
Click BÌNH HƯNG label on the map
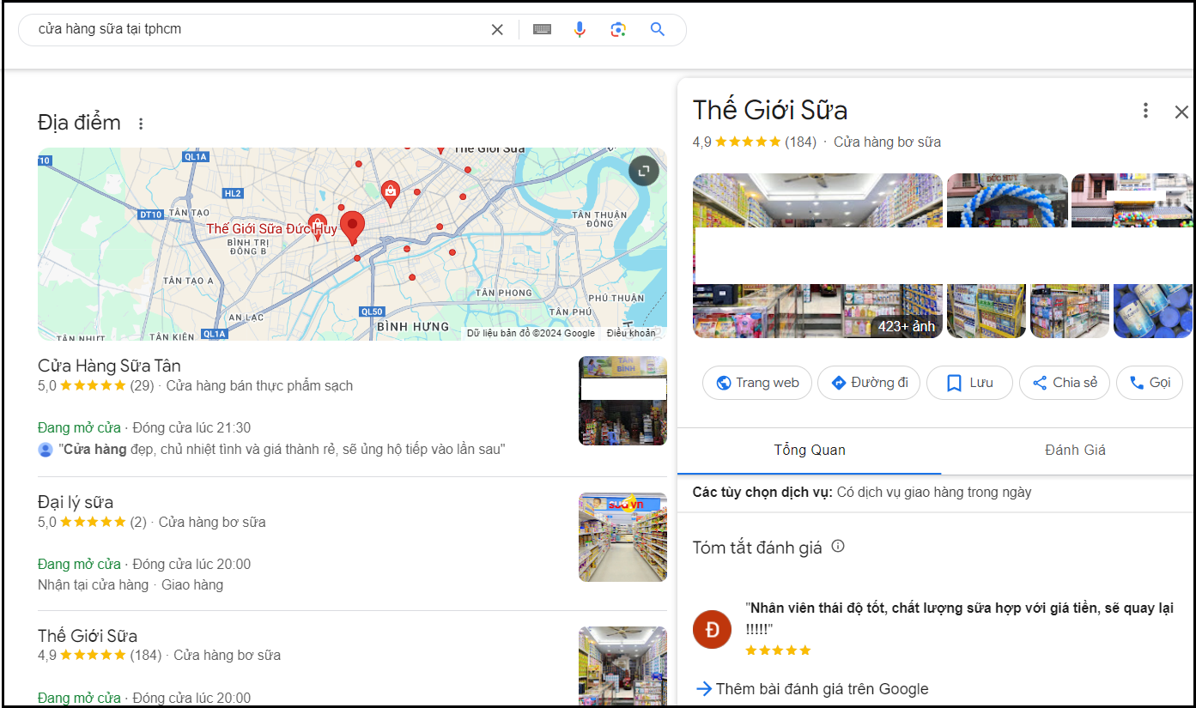[413, 327]
